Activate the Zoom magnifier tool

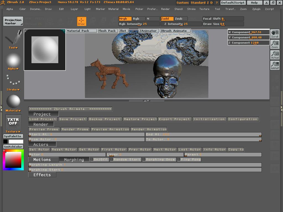point(274,44)
